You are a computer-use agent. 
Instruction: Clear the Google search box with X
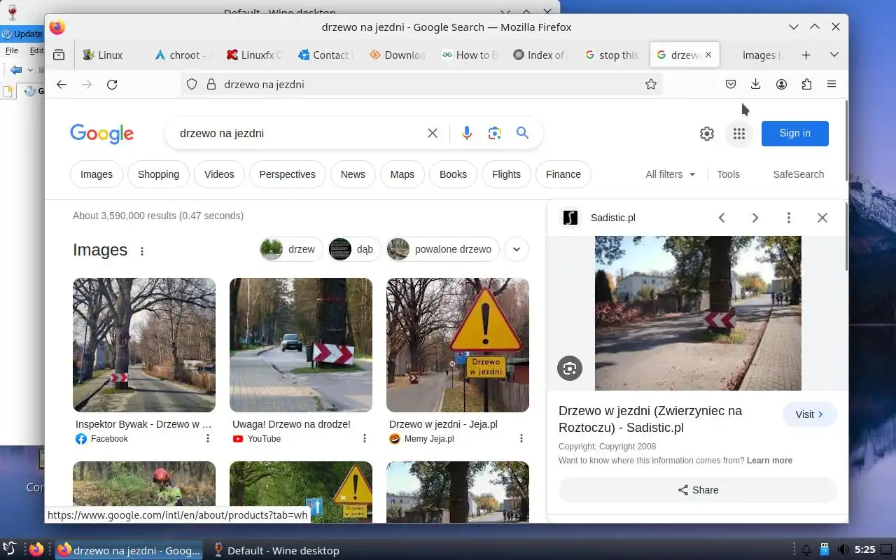coord(433,133)
